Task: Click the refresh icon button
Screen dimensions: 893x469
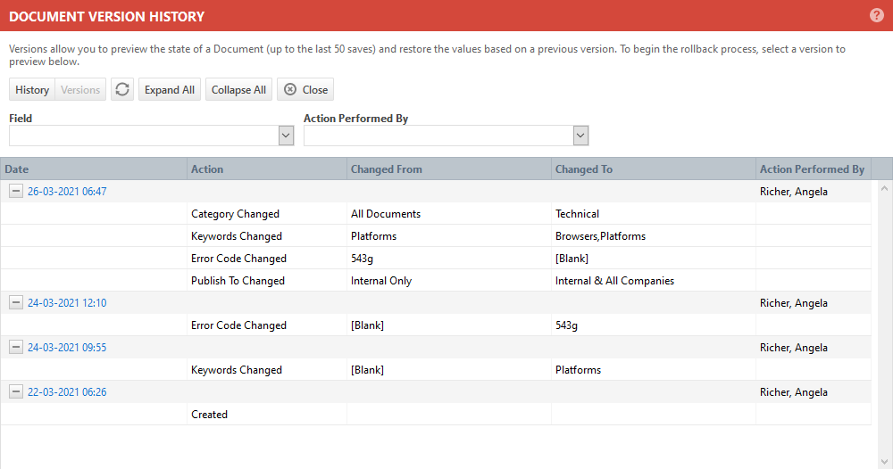Action: (122, 89)
